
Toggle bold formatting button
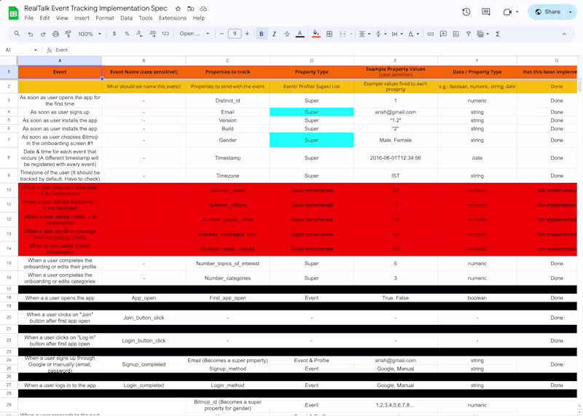262,34
